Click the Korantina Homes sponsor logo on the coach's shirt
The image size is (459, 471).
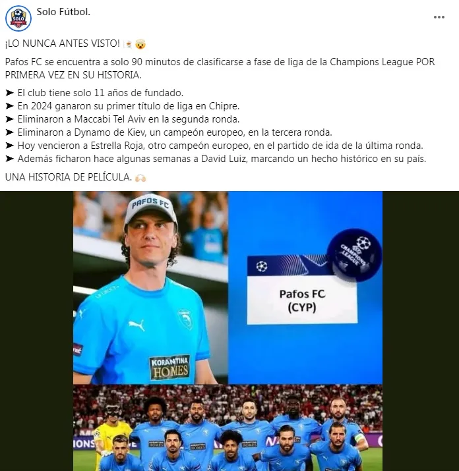(x=170, y=367)
